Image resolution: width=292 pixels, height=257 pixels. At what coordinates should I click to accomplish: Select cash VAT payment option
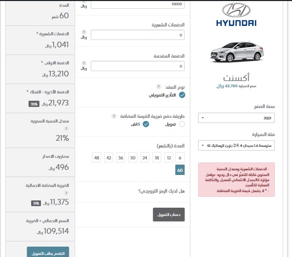[146, 124]
